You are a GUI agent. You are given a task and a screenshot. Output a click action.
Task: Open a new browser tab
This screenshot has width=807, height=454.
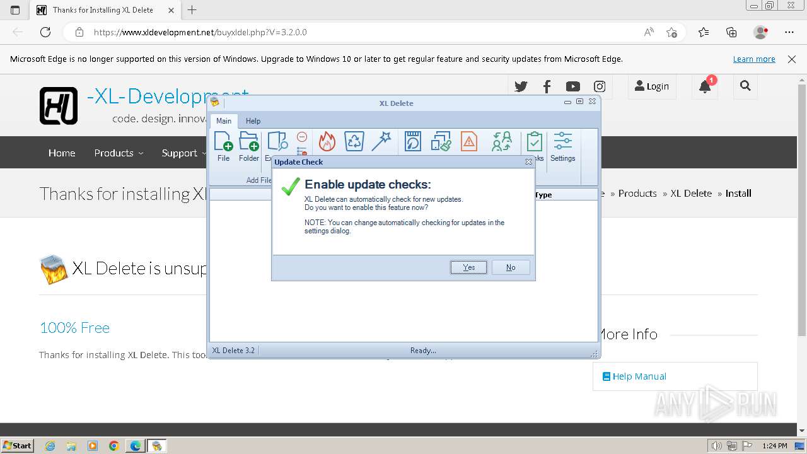coord(192,9)
